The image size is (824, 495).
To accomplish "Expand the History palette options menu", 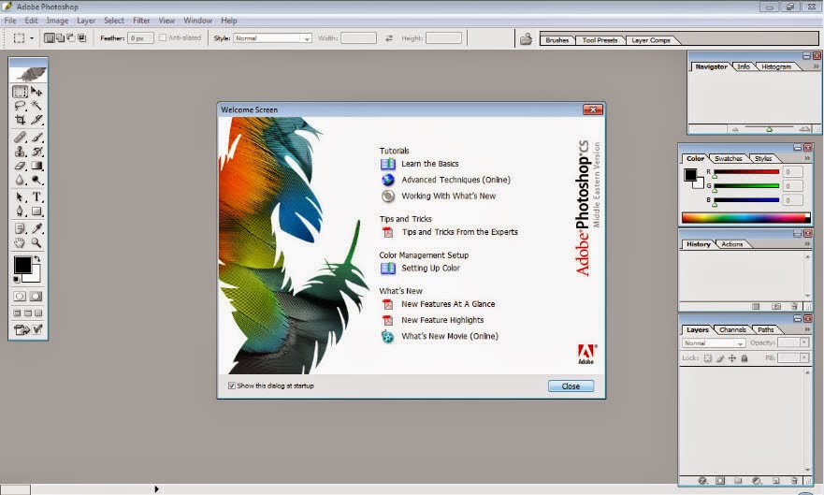I will pos(807,244).
